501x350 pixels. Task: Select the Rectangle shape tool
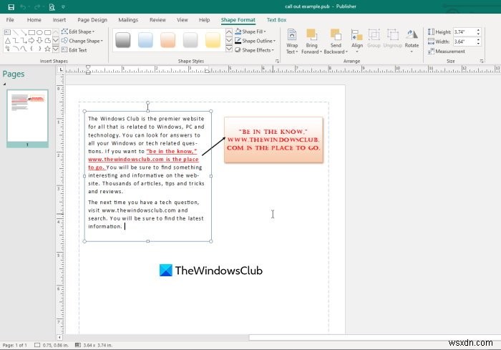click(x=31, y=32)
